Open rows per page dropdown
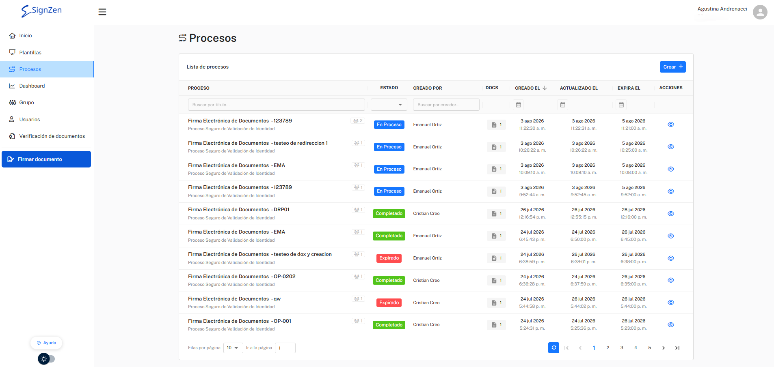774x367 pixels. coord(233,348)
